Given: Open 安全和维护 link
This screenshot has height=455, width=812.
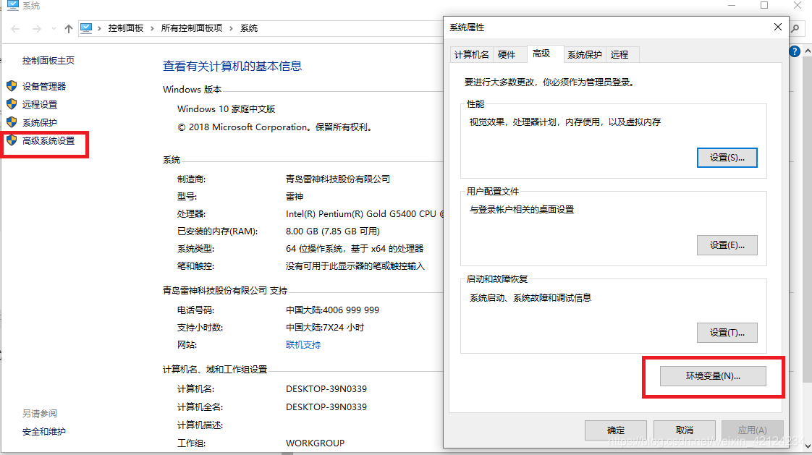Looking at the screenshot, I should click(x=44, y=432).
